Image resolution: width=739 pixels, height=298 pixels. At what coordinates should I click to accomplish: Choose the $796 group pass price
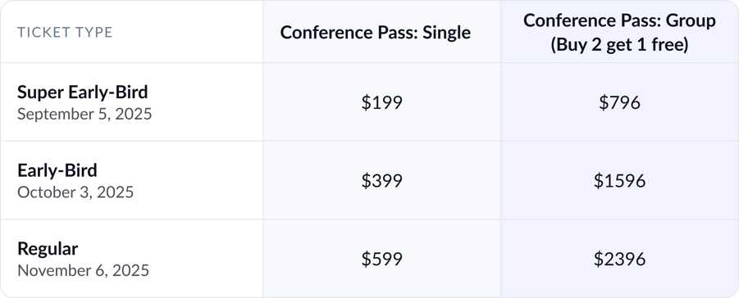619,102
